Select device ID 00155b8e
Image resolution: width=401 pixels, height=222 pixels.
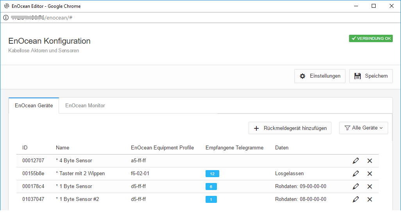[x=33, y=174]
